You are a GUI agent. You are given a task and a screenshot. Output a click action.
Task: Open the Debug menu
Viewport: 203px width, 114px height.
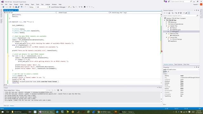(x=27, y=4)
